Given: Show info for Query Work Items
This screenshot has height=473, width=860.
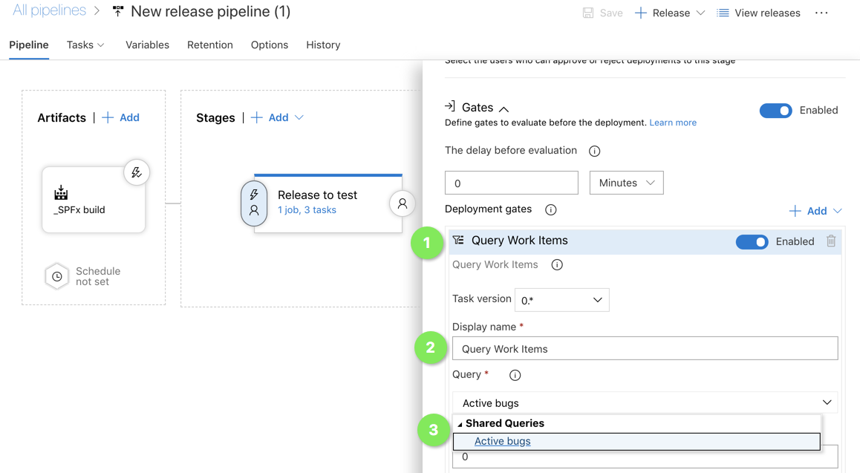Looking at the screenshot, I should click(x=557, y=265).
